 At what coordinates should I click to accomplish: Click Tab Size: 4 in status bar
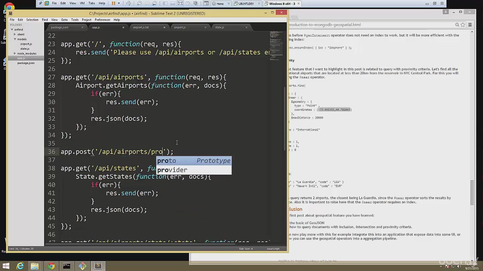tap(246, 248)
